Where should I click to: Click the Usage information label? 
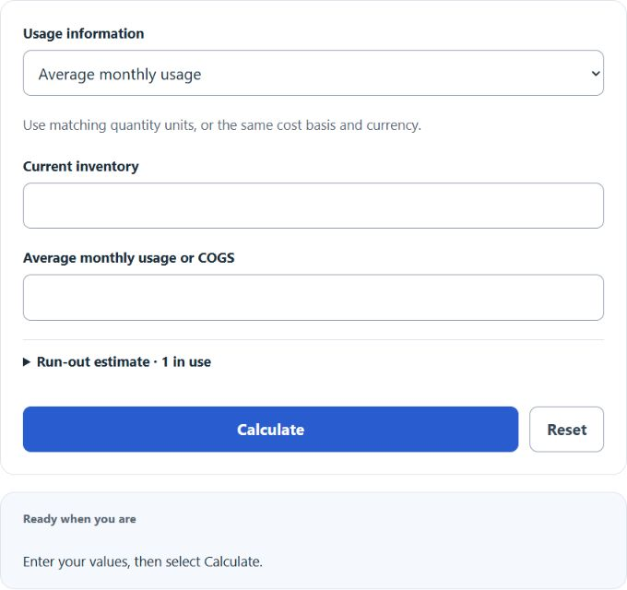(84, 33)
